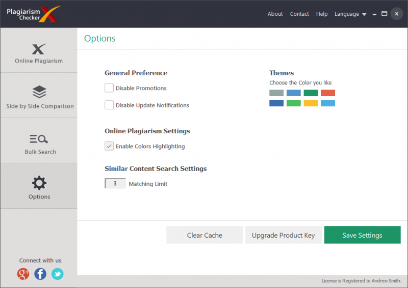Click the Save Settings button
Viewport: 408px width, 288px height.
click(x=362, y=235)
